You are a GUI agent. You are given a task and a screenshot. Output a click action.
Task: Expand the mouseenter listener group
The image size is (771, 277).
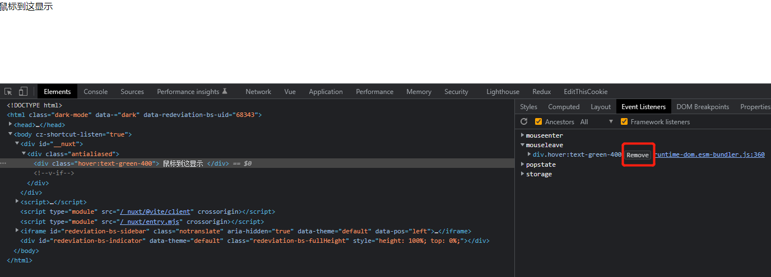pos(523,135)
